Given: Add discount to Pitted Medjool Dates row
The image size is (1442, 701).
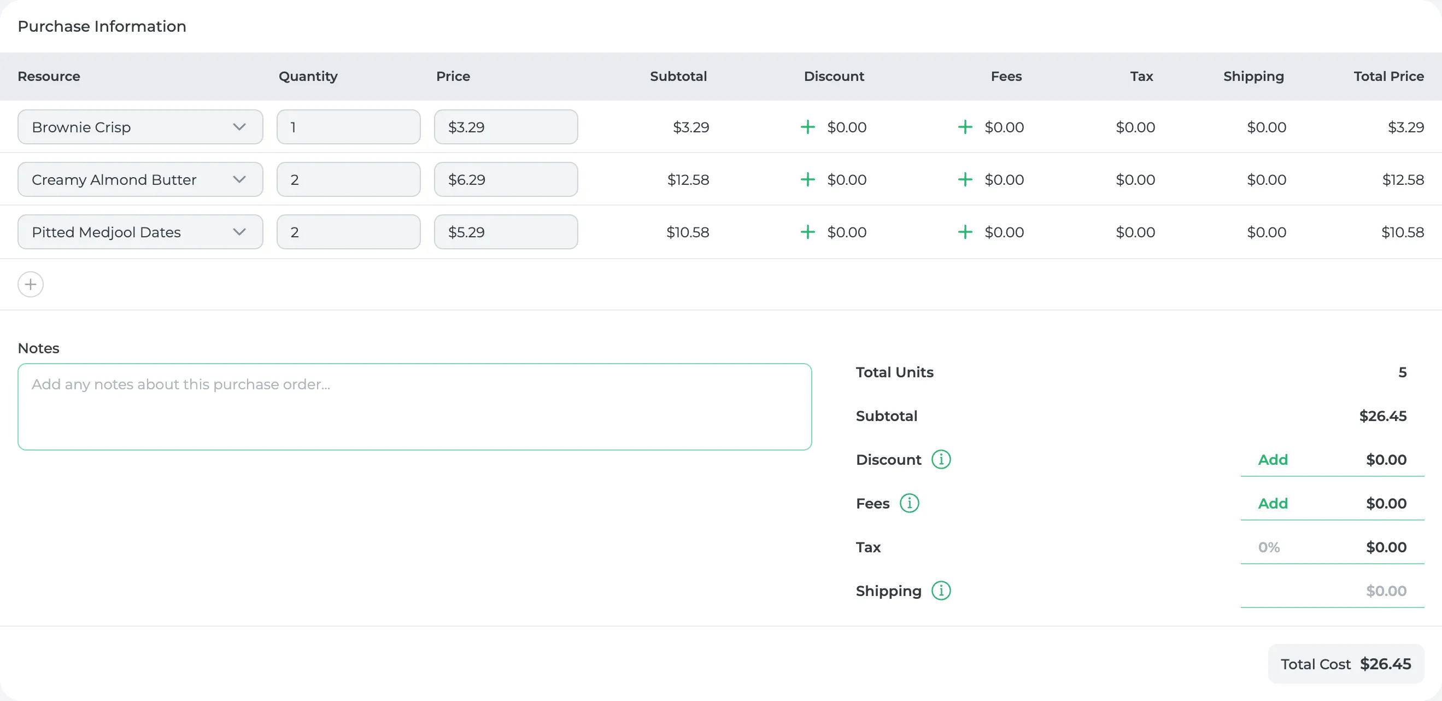Looking at the screenshot, I should click(807, 232).
